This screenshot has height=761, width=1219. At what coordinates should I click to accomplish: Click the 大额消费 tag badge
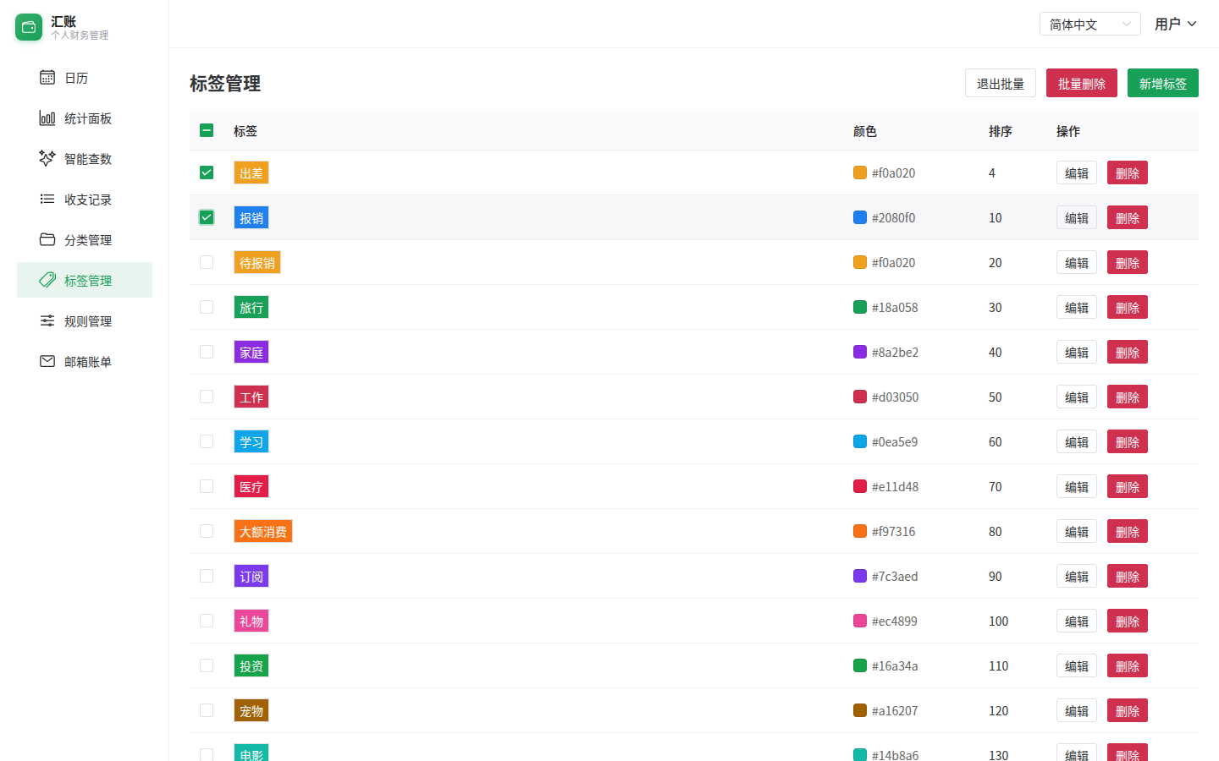[263, 531]
